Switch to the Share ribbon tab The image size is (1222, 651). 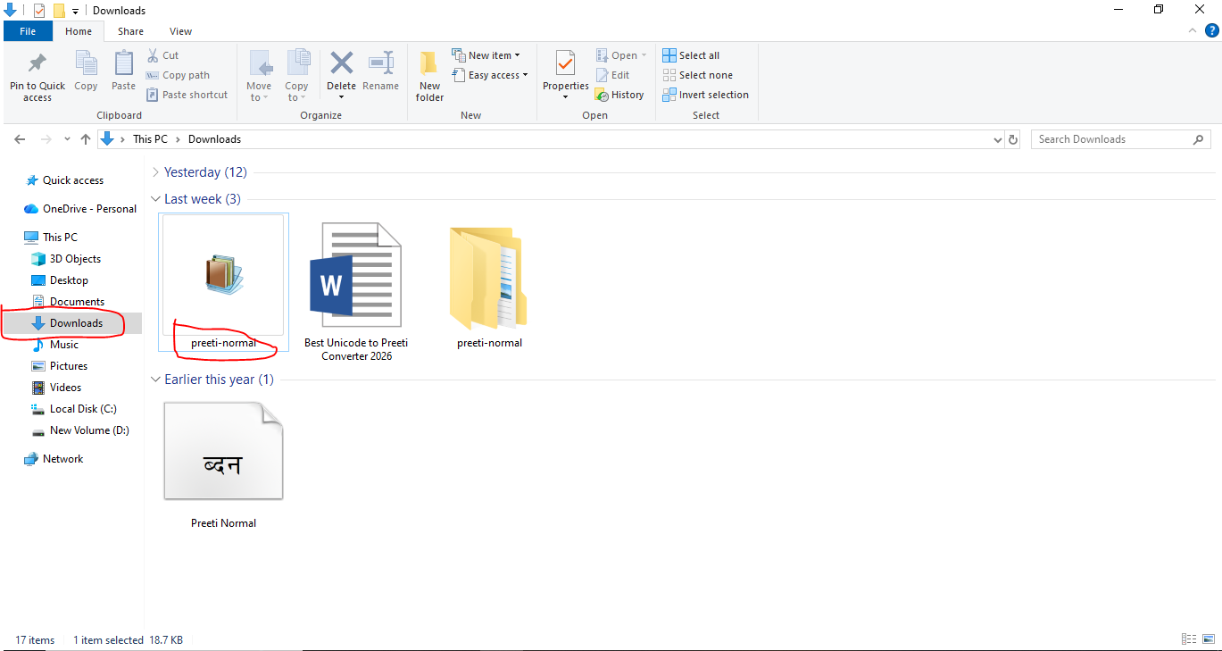130,31
